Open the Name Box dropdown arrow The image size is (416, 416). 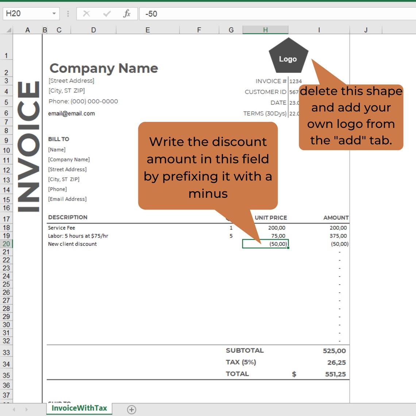coord(53,14)
